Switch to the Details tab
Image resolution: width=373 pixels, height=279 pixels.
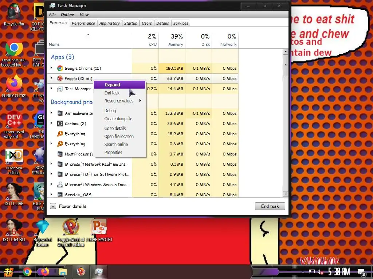[162, 23]
